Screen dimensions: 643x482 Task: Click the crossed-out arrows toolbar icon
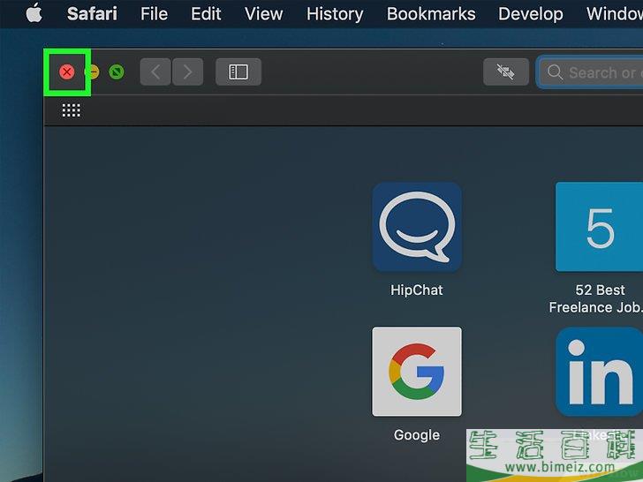coord(505,72)
